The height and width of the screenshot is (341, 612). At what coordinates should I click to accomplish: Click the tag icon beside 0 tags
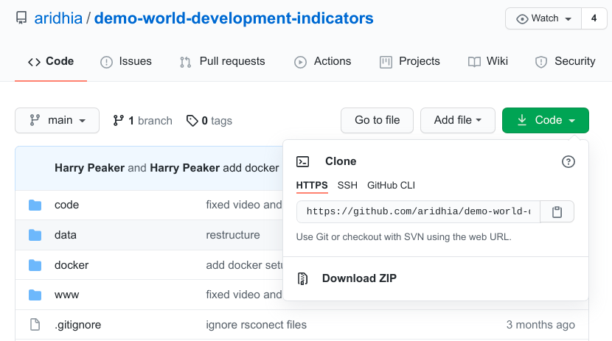tap(192, 121)
